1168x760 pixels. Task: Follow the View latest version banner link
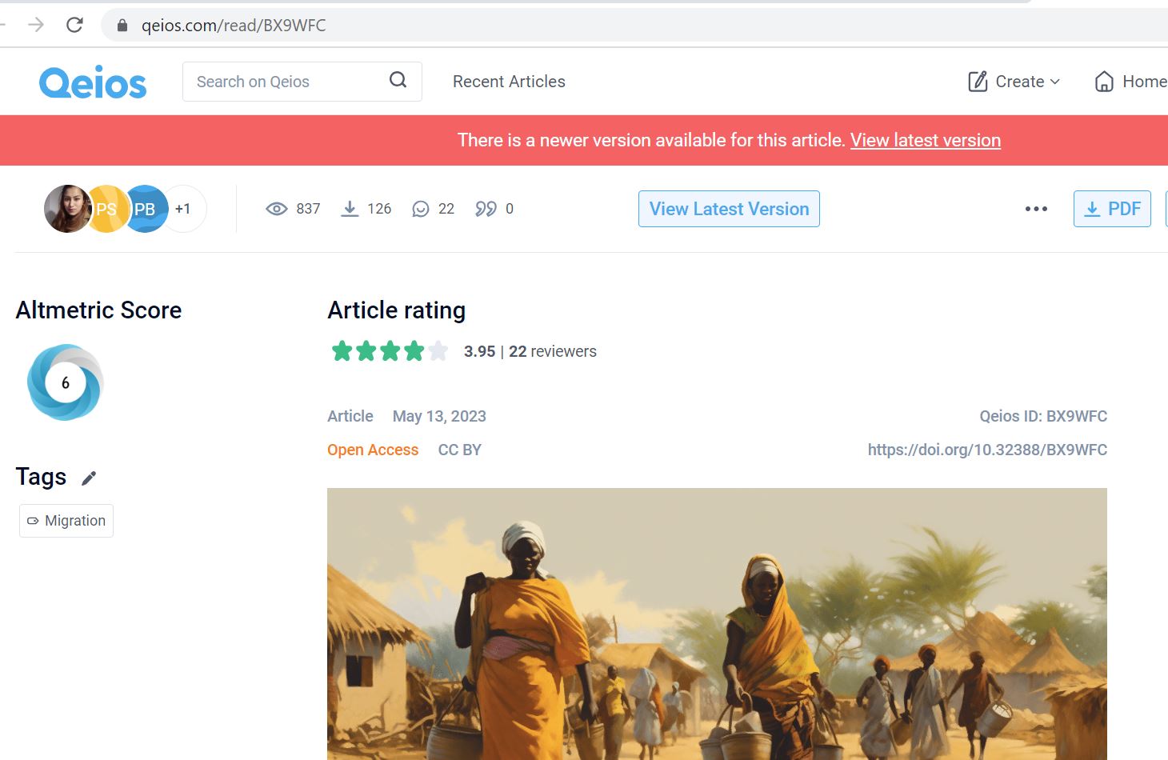(926, 140)
